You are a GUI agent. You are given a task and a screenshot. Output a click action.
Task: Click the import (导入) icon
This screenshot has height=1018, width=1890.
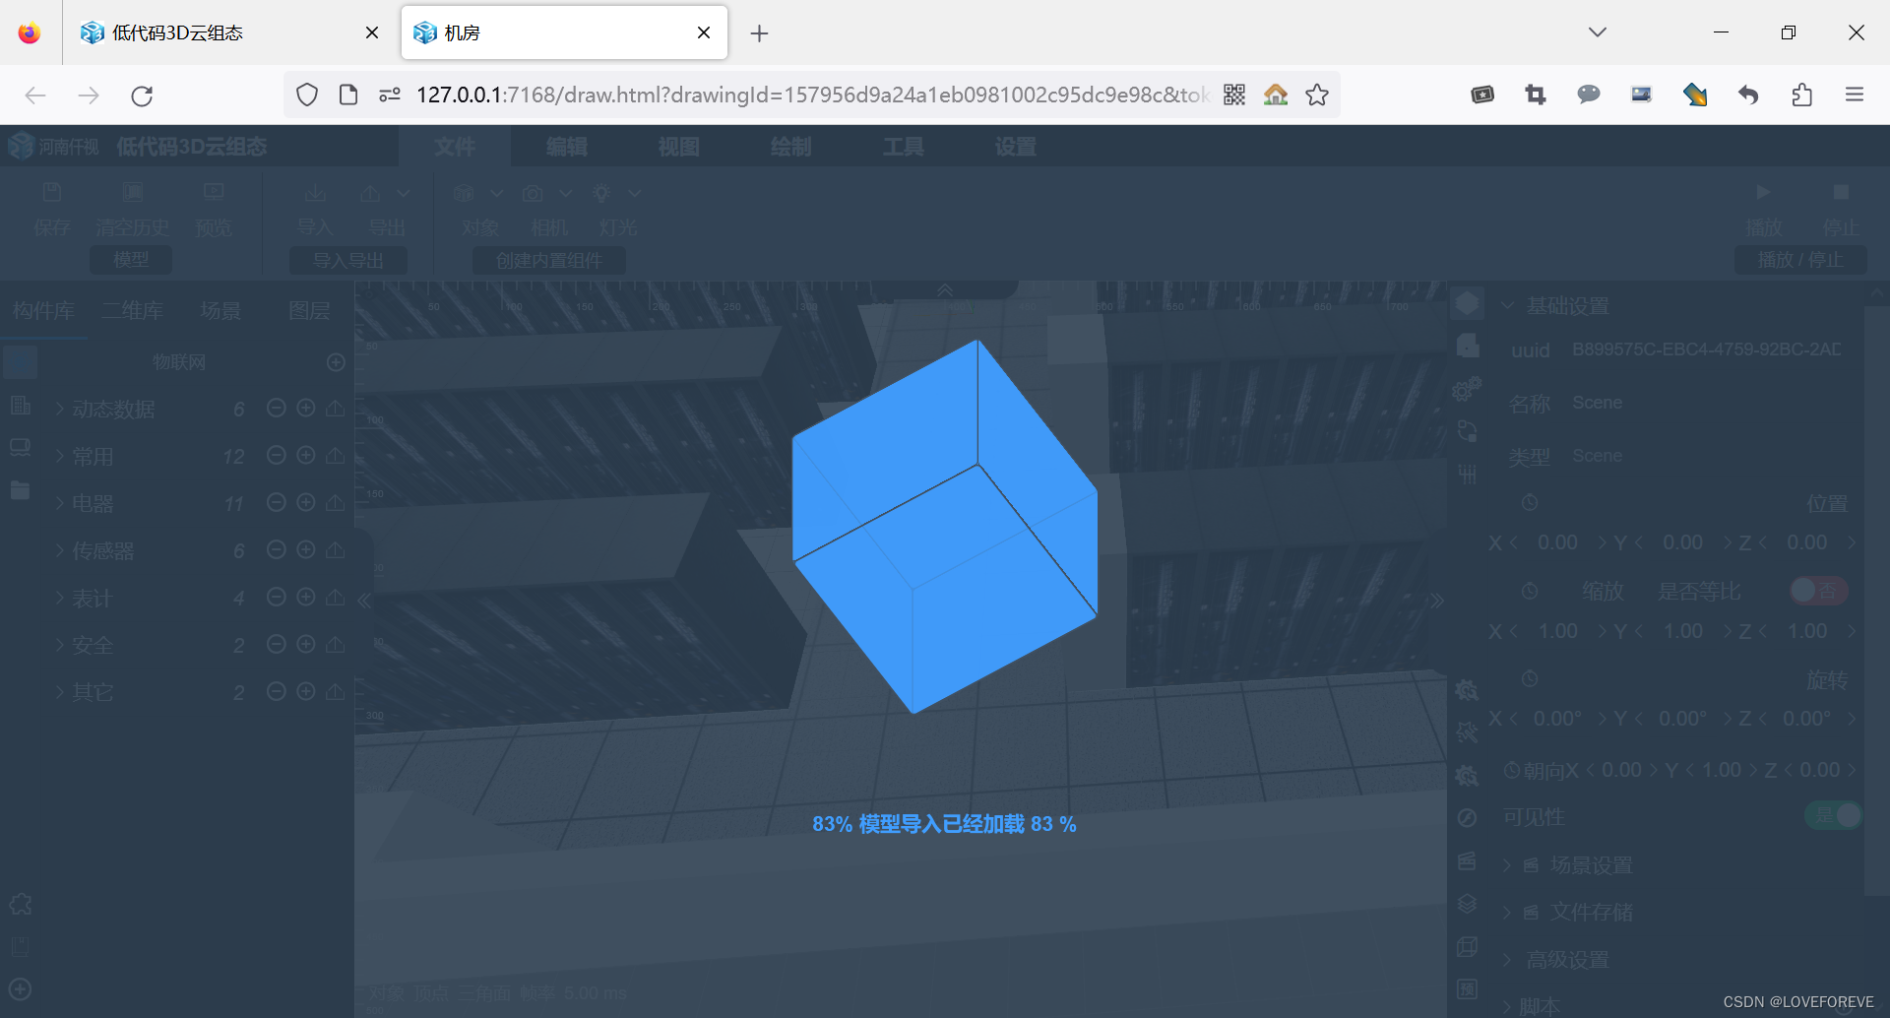tap(315, 193)
